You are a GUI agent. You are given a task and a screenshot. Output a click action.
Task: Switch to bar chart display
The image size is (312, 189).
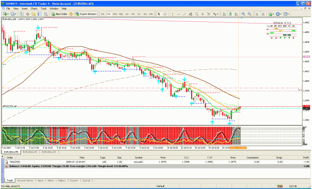[224, 14]
